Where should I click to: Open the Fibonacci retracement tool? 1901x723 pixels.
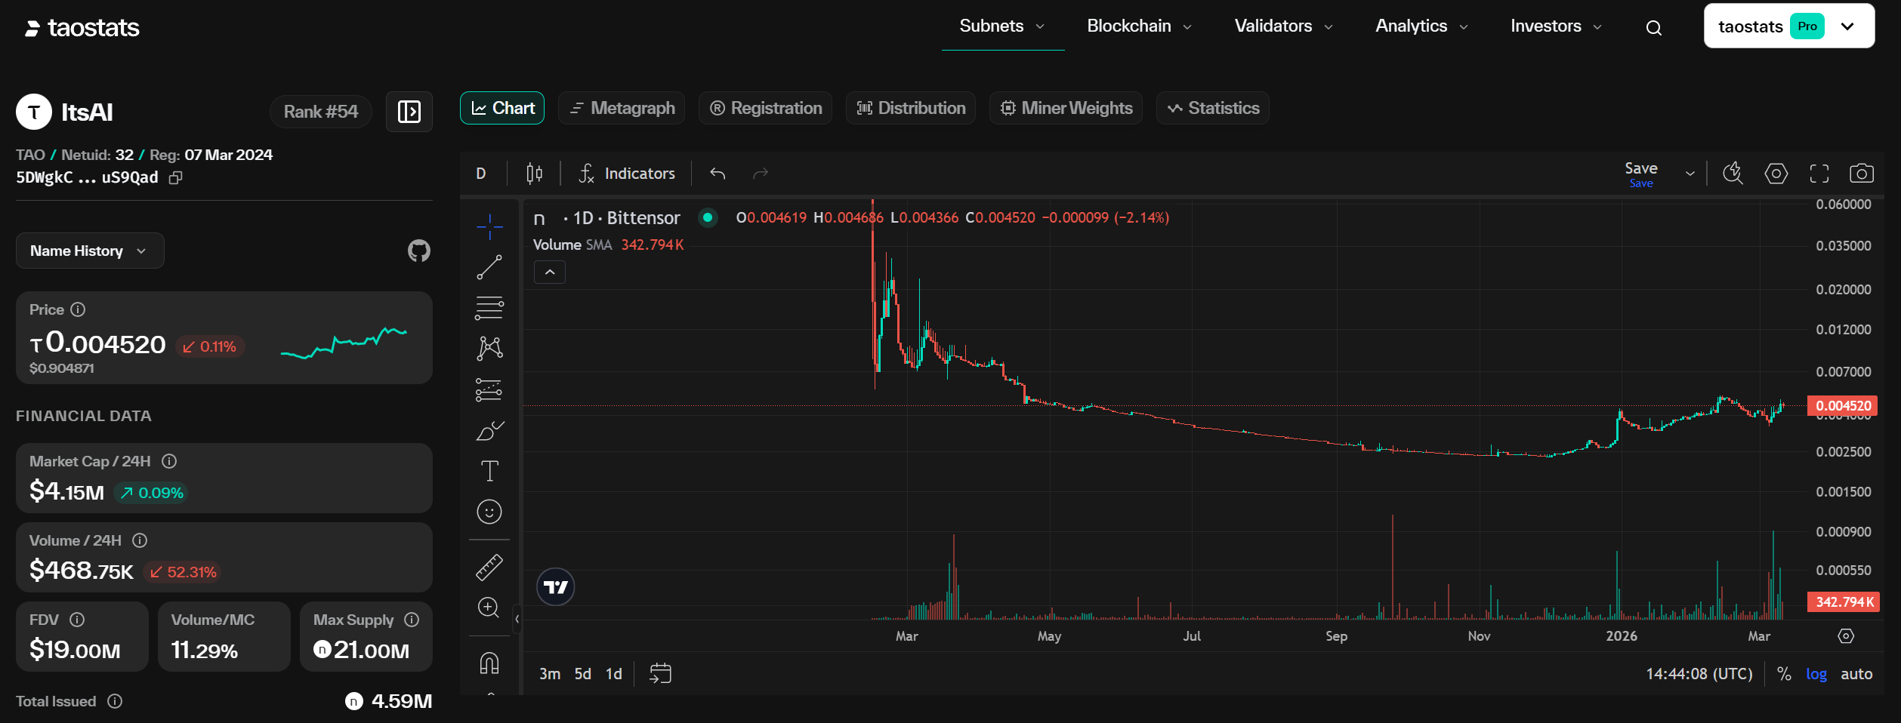click(489, 308)
